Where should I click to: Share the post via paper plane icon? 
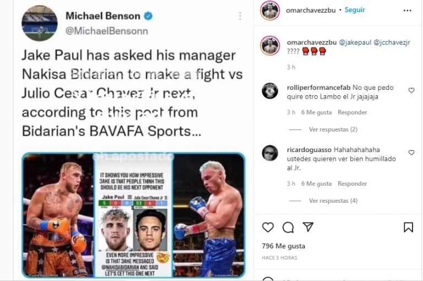(308, 227)
